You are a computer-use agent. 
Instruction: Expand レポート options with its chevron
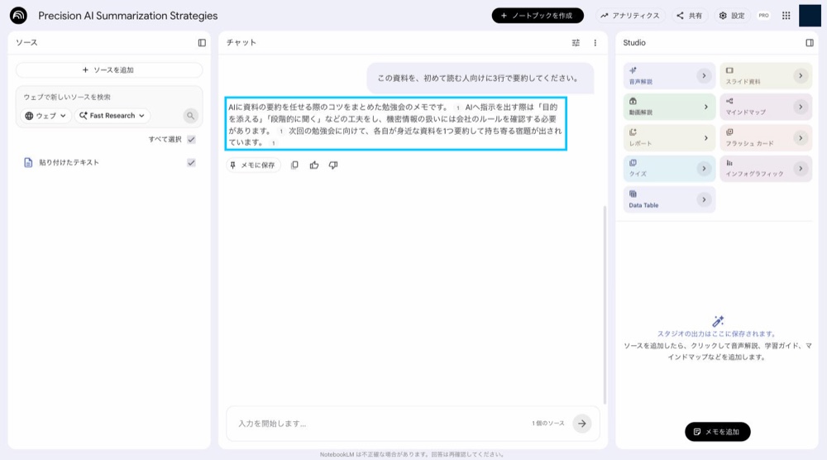(x=705, y=137)
